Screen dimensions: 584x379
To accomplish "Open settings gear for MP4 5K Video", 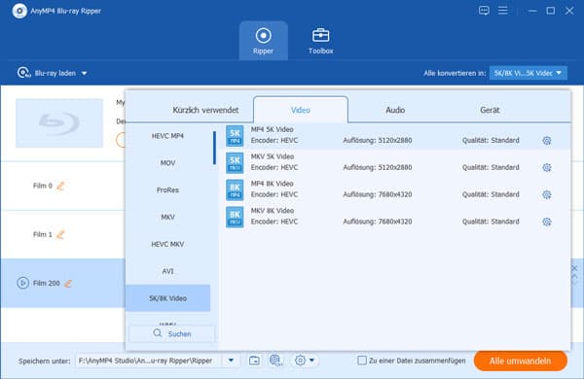I will (546, 141).
